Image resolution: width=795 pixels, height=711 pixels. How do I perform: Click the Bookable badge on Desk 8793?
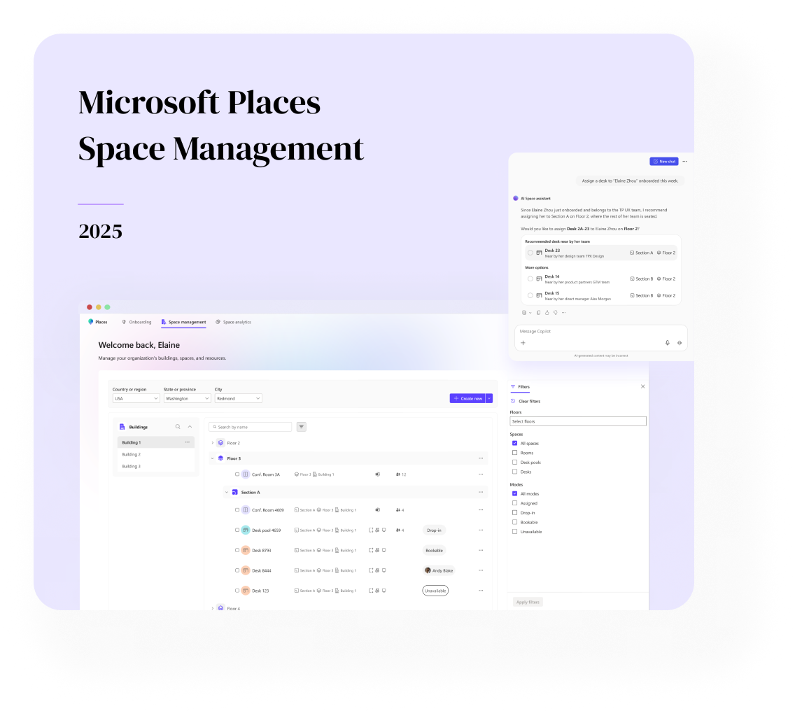(434, 550)
